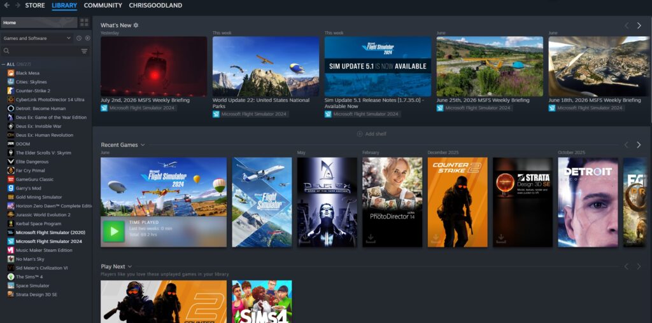Click the library search field
This screenshot has height=323, width=652.
(x=40, y=51)
